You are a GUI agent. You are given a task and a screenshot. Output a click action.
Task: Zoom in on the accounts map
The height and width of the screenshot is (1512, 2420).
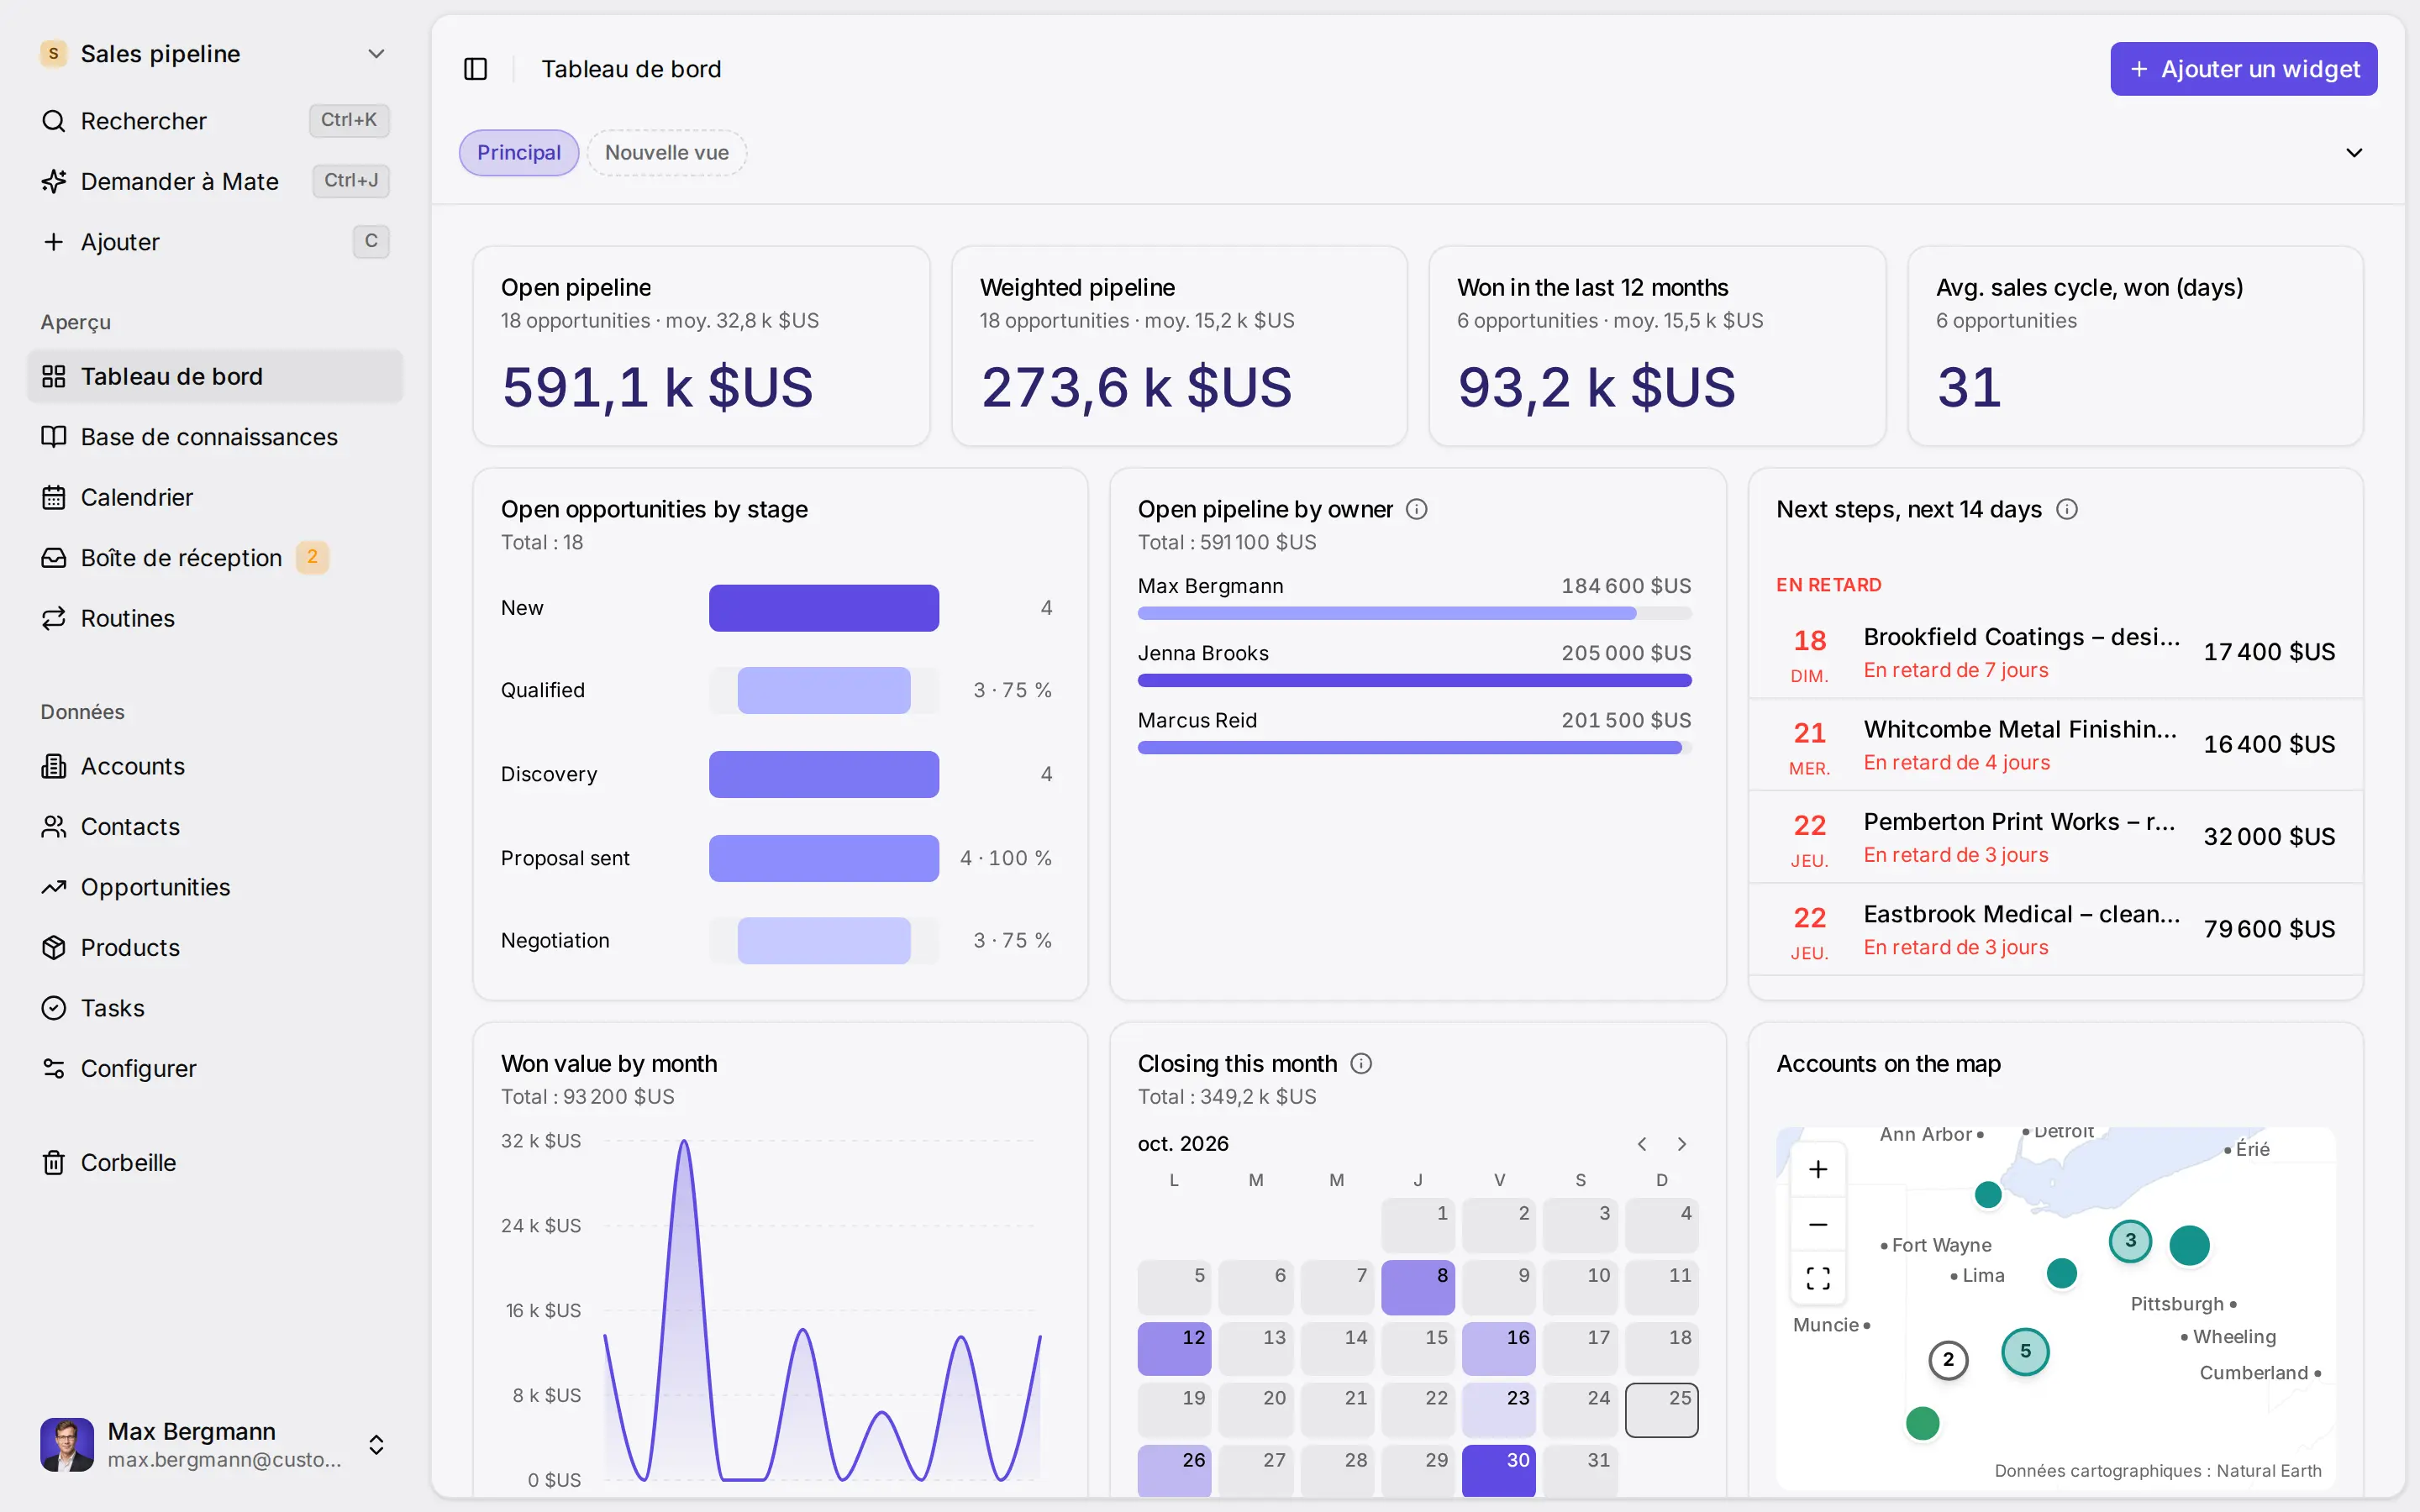1818,1169
